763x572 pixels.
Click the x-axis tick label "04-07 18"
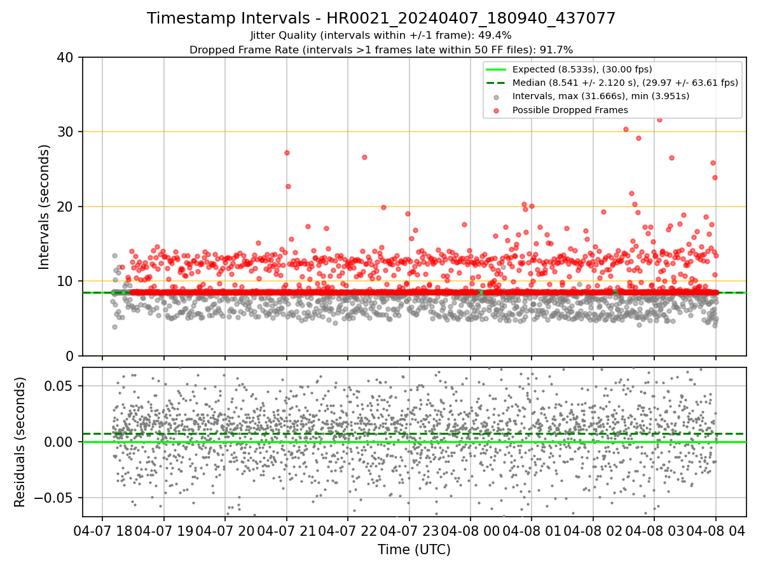pyautogui.click(x=102, y=530)
